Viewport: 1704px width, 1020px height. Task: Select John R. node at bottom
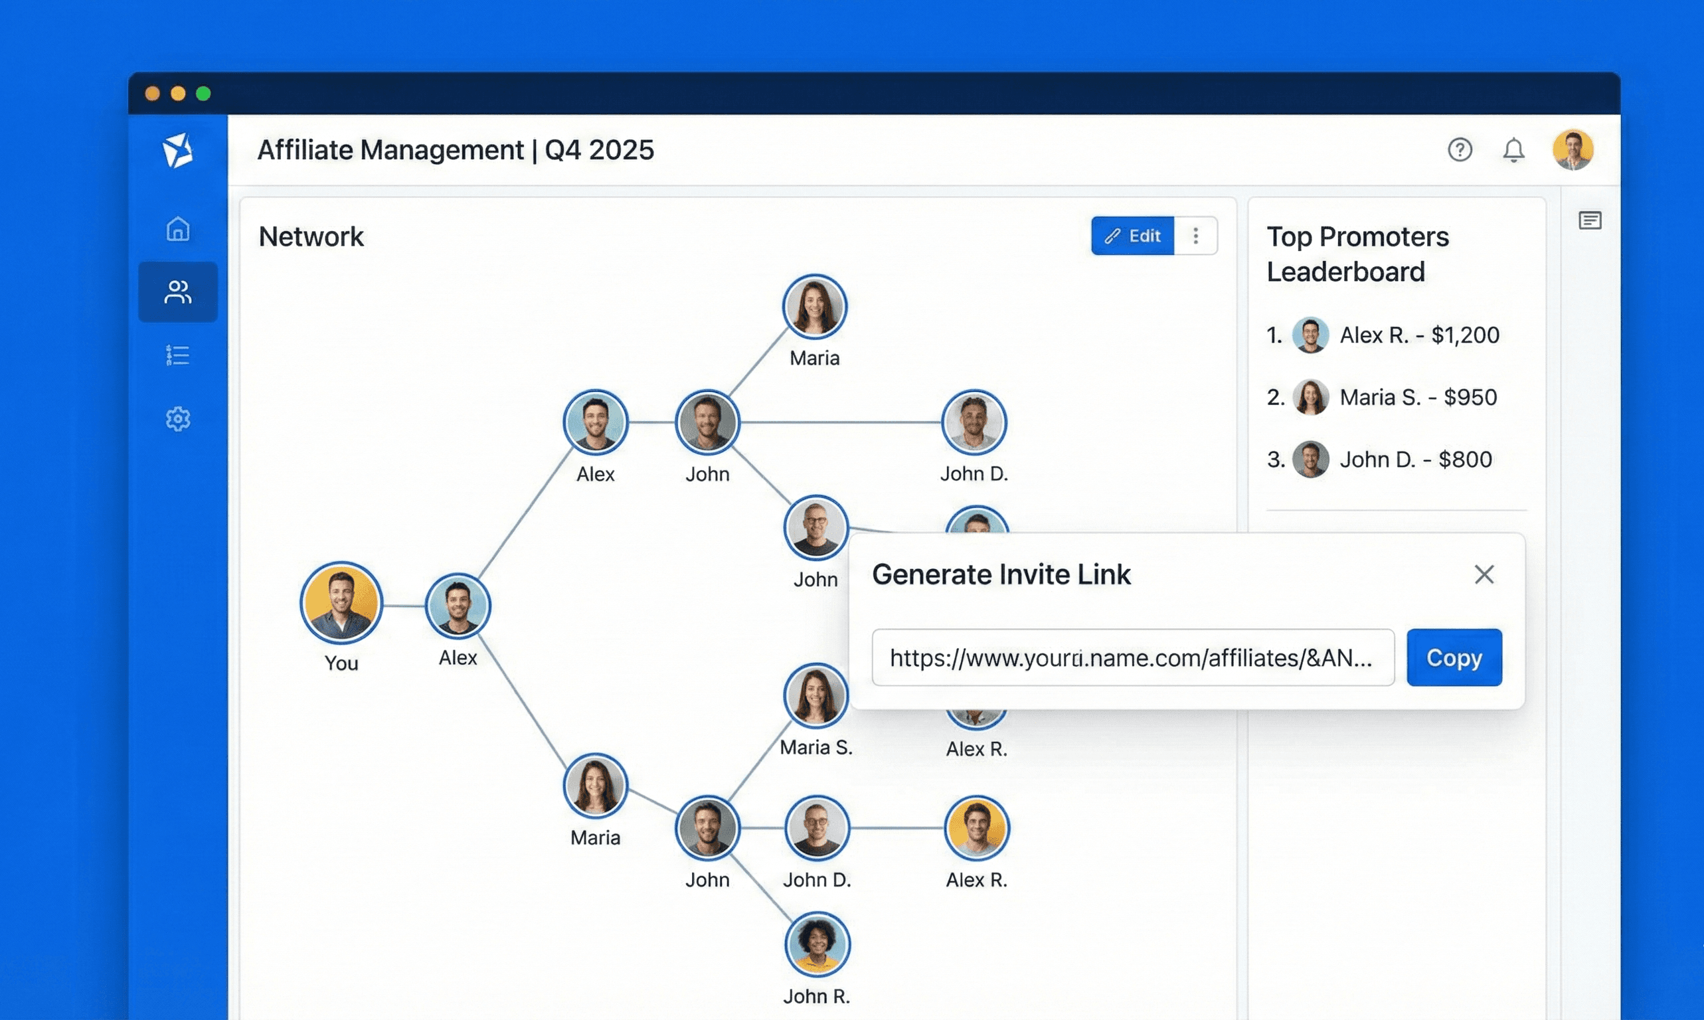pyautogui.click(x=817, y=944)
